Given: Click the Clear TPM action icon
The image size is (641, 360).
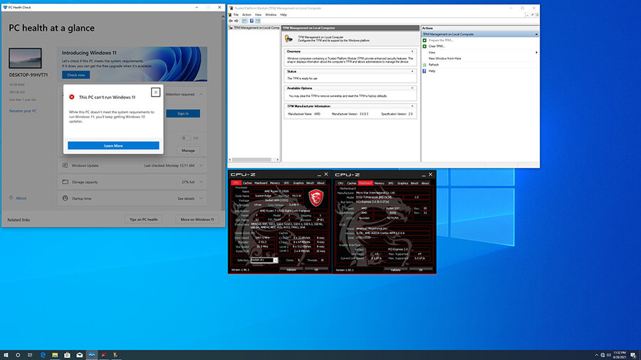Looking at the screenshot, I should (x=425, y=46).
